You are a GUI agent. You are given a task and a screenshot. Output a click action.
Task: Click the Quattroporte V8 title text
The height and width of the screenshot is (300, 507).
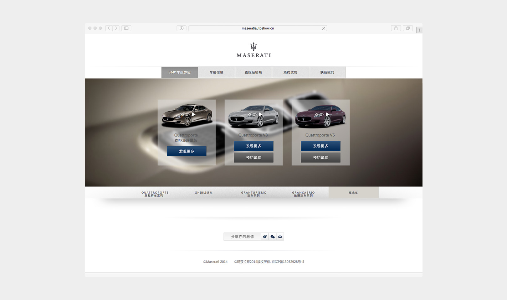[253, 135]
